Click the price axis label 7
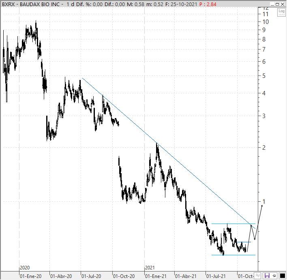Screen dimensions: 287x280 pos(264,49)
